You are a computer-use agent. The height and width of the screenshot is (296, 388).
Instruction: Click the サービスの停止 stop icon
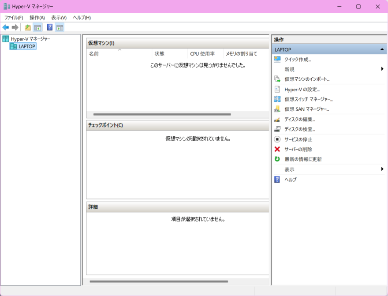click(277, 139)
